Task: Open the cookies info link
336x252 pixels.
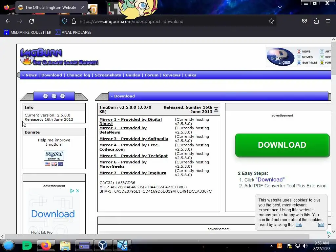Action: [x=299, y=225]
